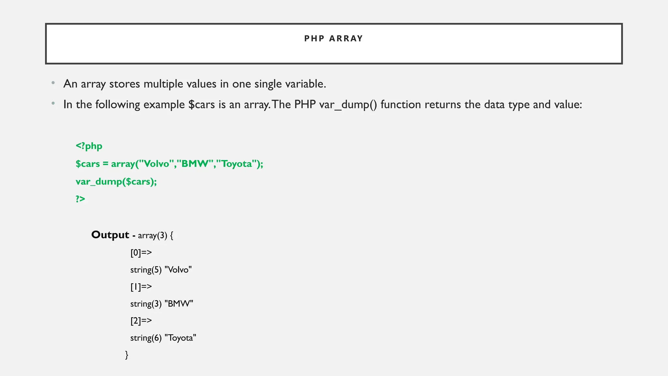Click the [0]=> index line

click(141, 253)
